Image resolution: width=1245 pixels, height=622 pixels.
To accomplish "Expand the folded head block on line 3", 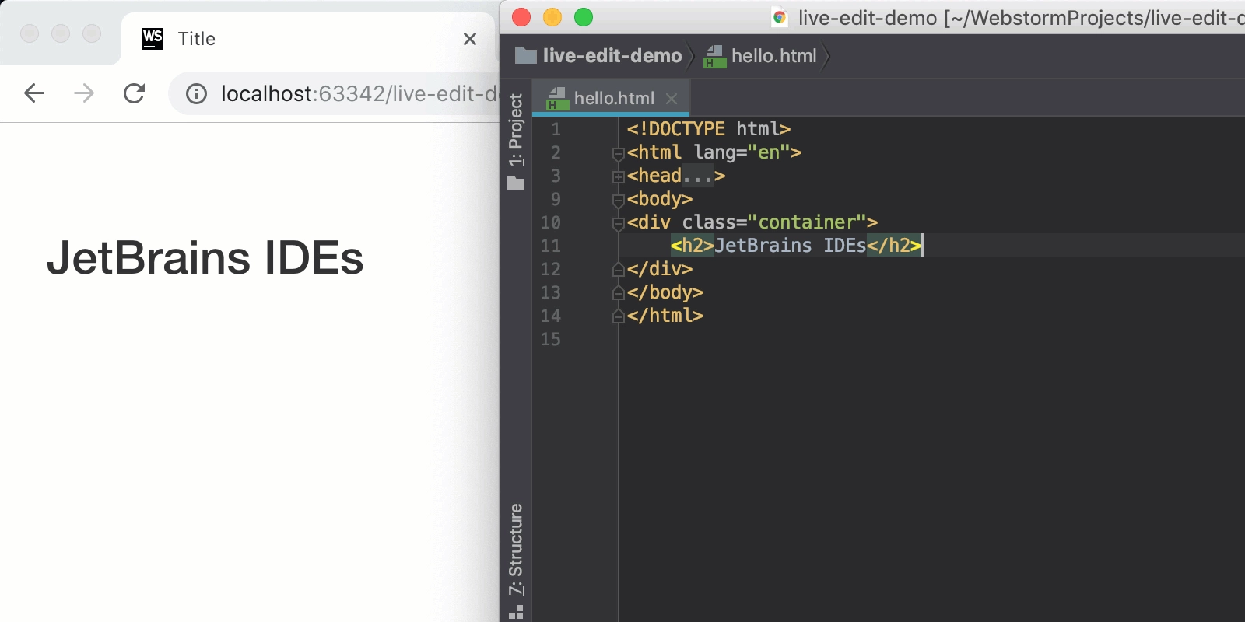I will tap(619, 177).
